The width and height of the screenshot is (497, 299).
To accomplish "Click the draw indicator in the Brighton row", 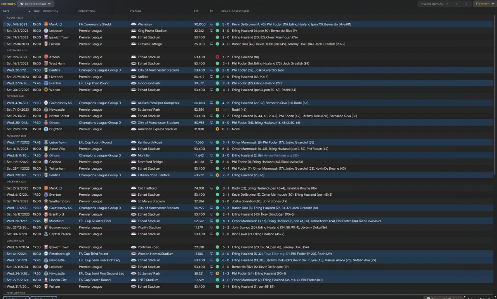I will [217, 129].
